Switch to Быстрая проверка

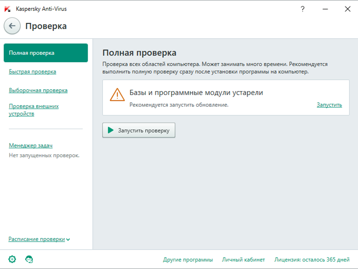(32, 72)
